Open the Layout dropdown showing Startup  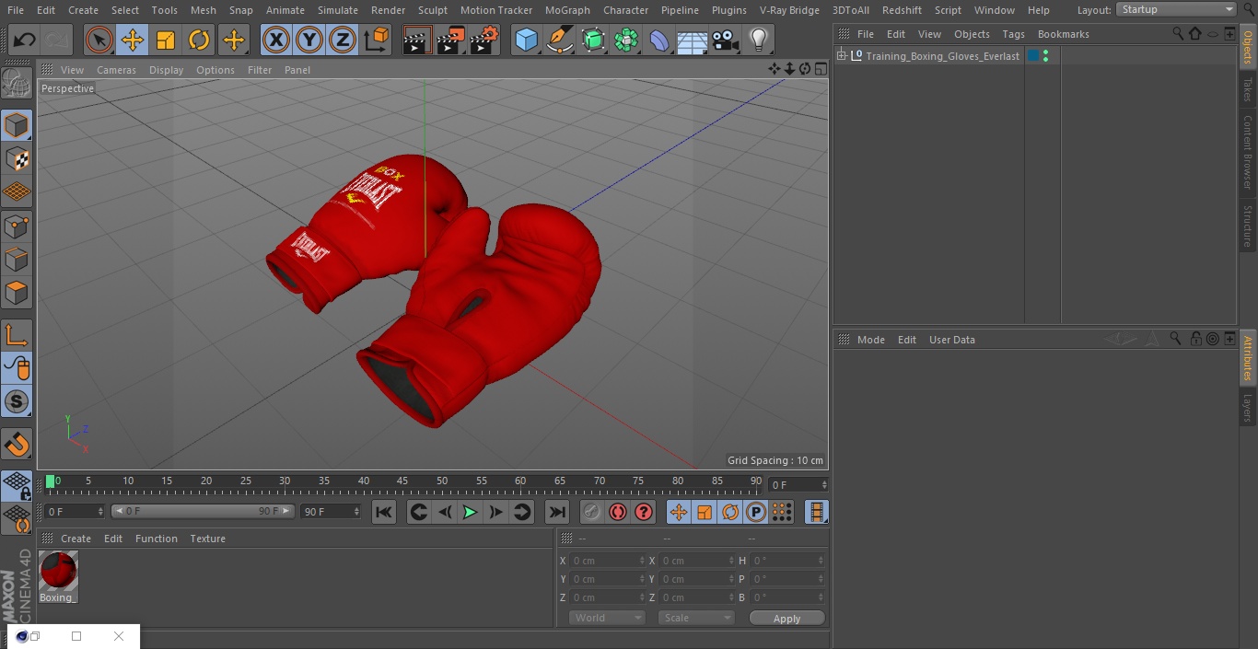(x=1177, y=9)
